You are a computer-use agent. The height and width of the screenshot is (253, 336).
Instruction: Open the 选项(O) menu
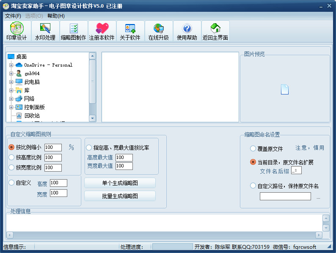(34, 16)
